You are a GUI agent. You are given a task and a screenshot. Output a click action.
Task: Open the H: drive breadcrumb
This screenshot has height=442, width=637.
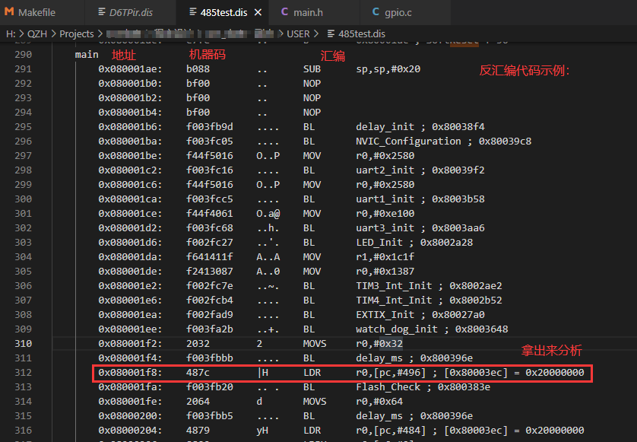[x=11, y=33]
